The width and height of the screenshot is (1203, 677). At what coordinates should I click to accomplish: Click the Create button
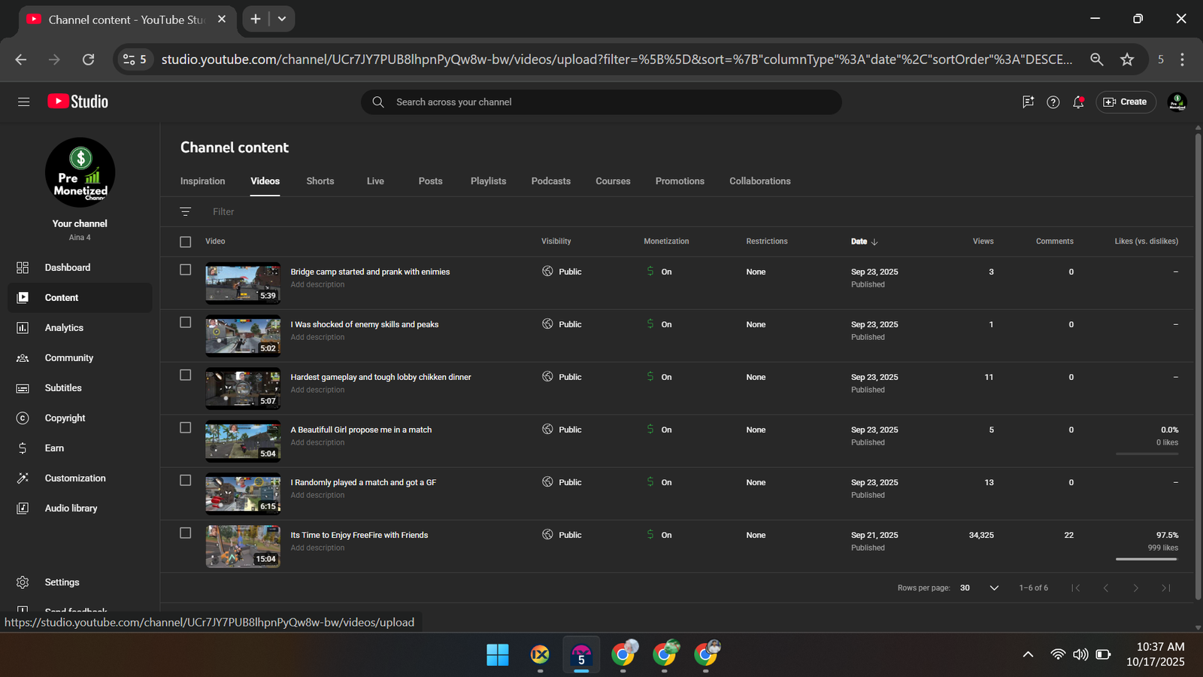coord(1126,102)
